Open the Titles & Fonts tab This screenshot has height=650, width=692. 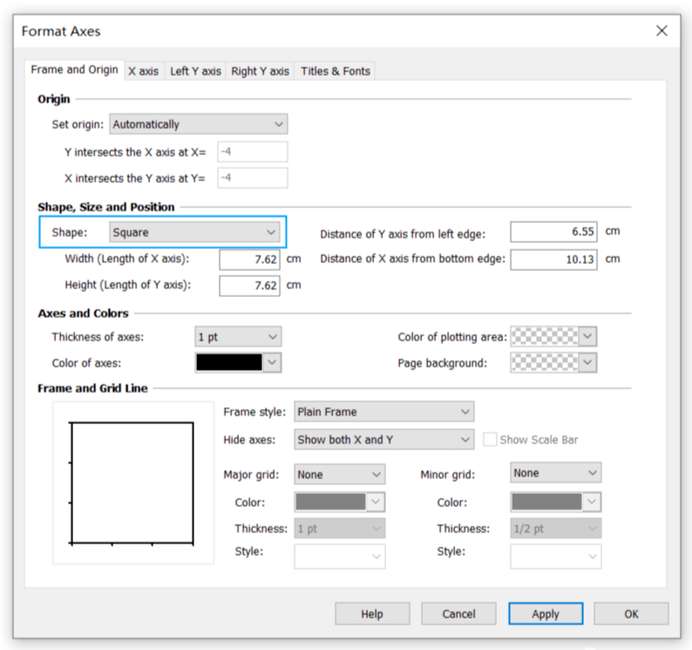335,71
